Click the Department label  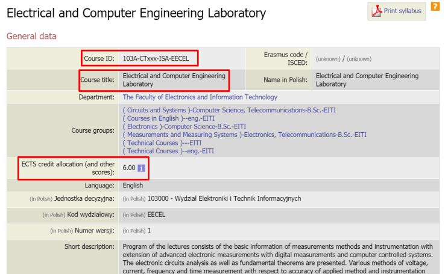point(96,97)
